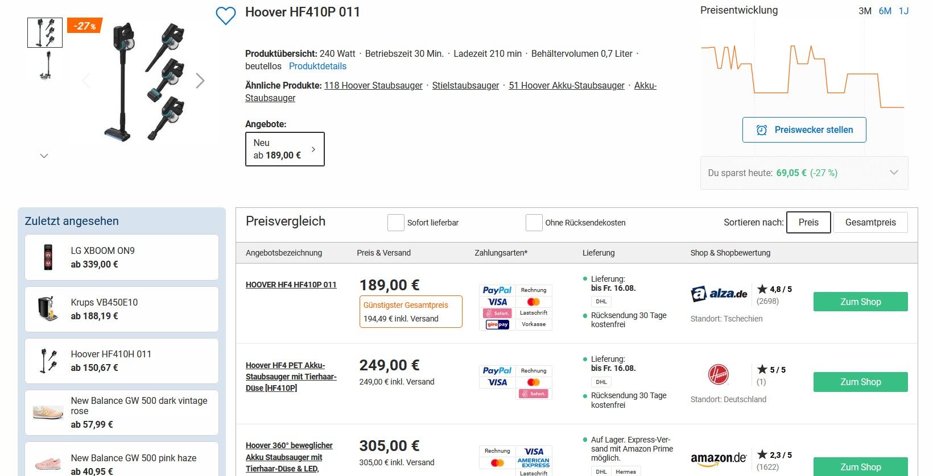Show previous product image with left arrow
Image resolution: width=933 pixels, height=476 pixels.
pyautogui.click(x=86, y=81)
